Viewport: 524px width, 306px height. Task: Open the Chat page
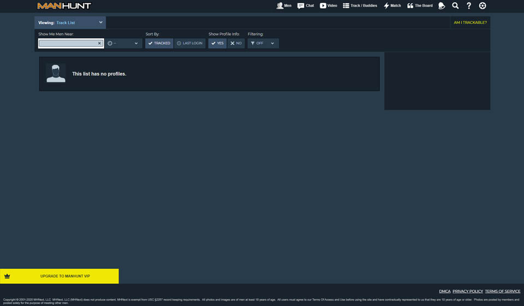coord(306,5)
